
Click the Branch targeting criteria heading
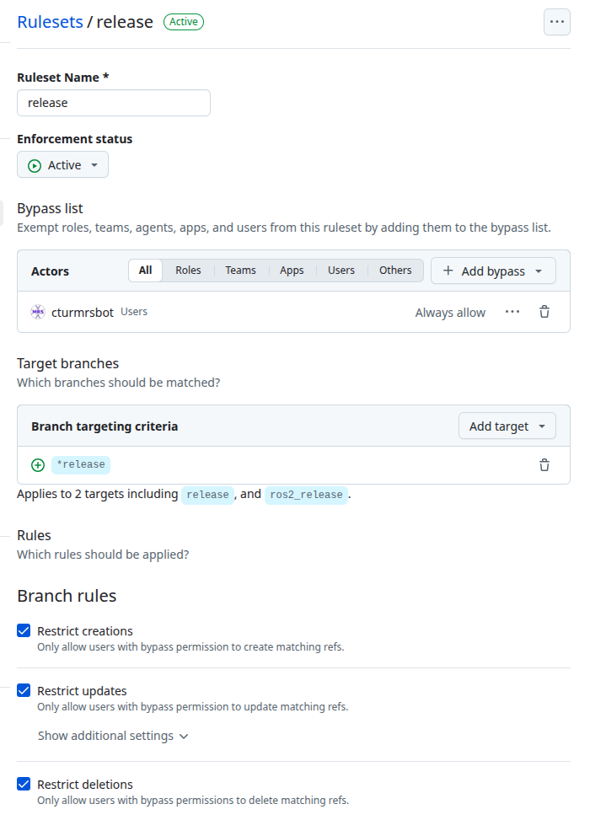pyautogui.click(x=105, y=426)
